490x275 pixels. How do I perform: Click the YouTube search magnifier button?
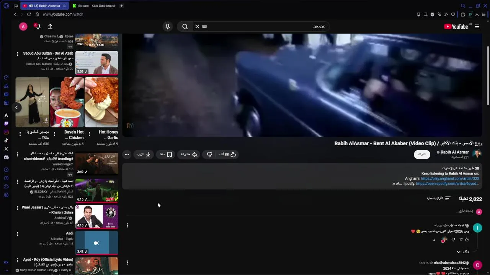(185, 26)
